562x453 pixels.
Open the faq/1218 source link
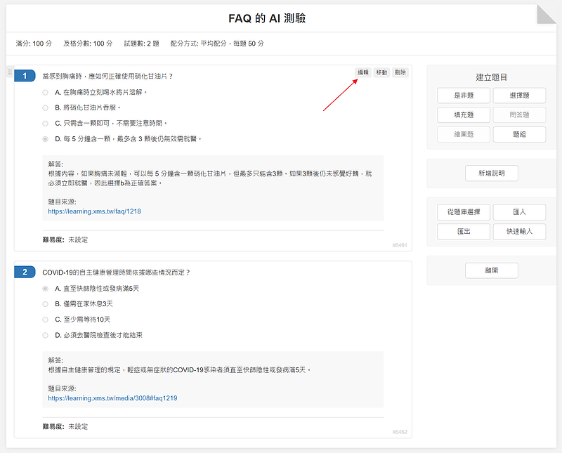click(94, 211)
